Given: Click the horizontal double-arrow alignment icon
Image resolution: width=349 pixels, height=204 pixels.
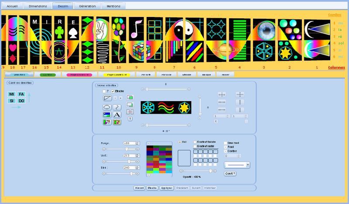Looking at the screenshot, I should [x=222, y=102].
